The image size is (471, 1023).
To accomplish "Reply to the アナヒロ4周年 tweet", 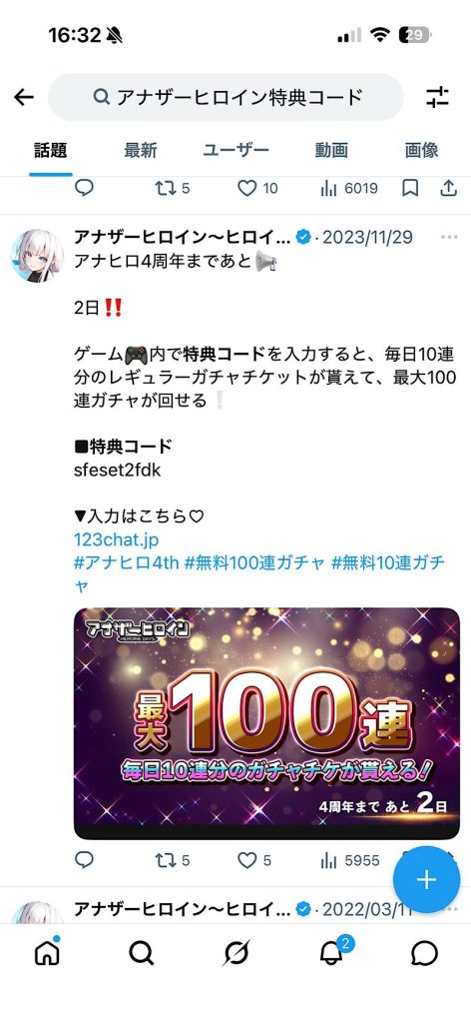I will click(x=84, y=860).
